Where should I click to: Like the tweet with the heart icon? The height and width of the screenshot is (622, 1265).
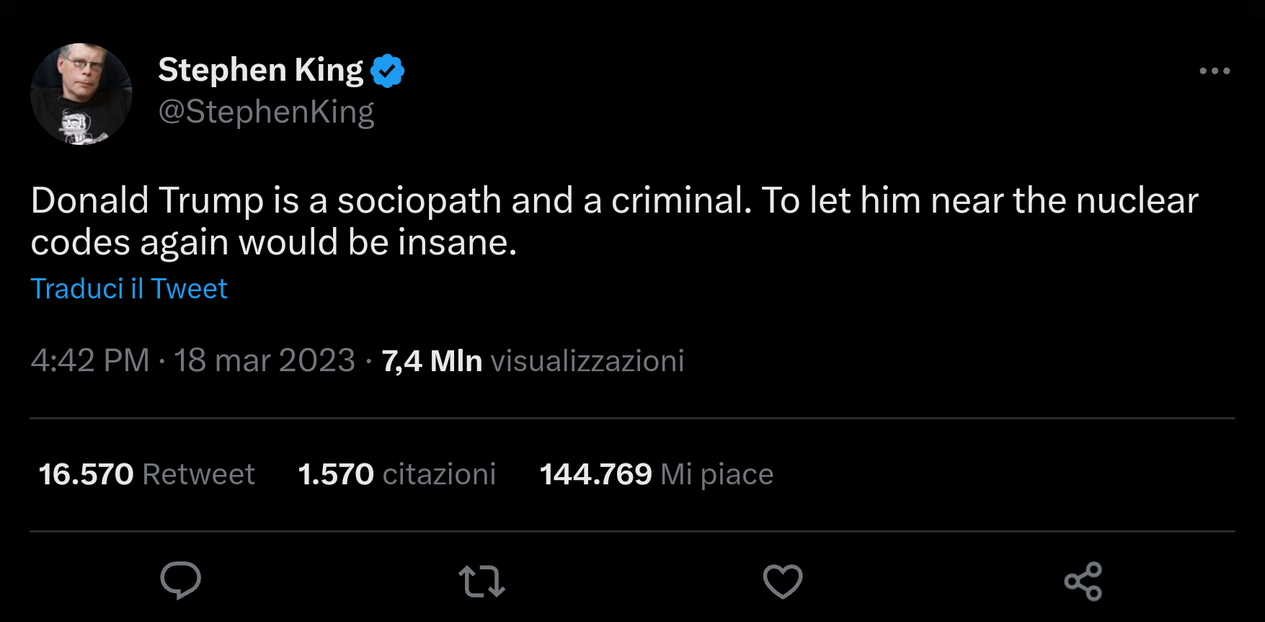(x=783, y=581)
